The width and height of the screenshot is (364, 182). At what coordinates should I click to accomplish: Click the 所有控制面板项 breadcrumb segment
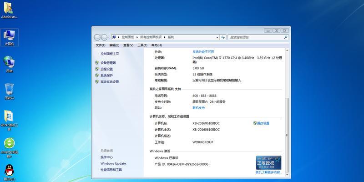(x=151, y=37)
